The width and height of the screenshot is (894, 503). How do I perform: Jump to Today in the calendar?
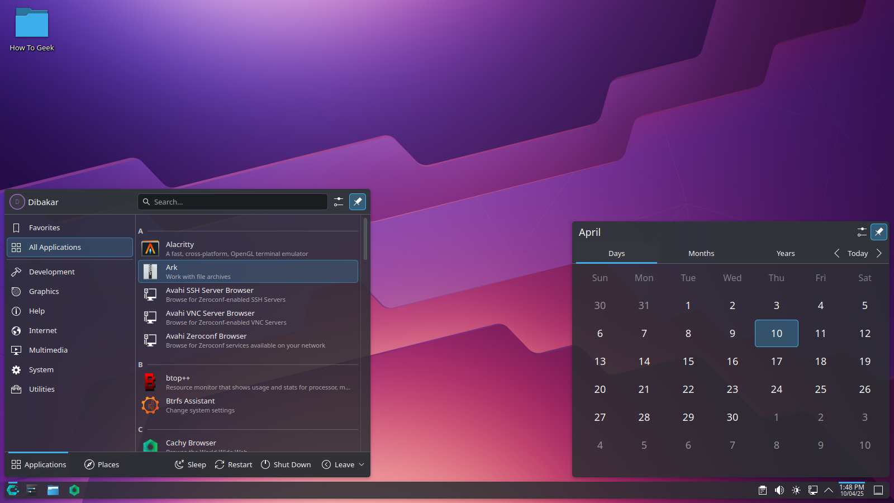coord(857,253)
